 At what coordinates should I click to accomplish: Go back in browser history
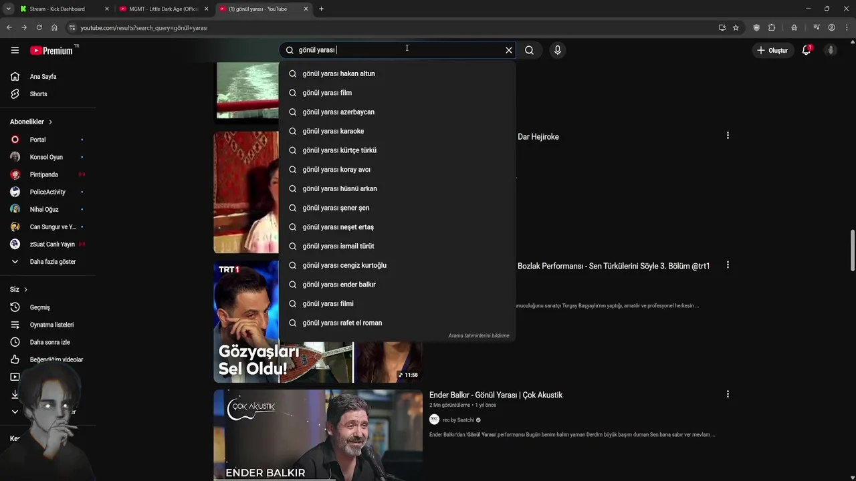coord(9,27)
